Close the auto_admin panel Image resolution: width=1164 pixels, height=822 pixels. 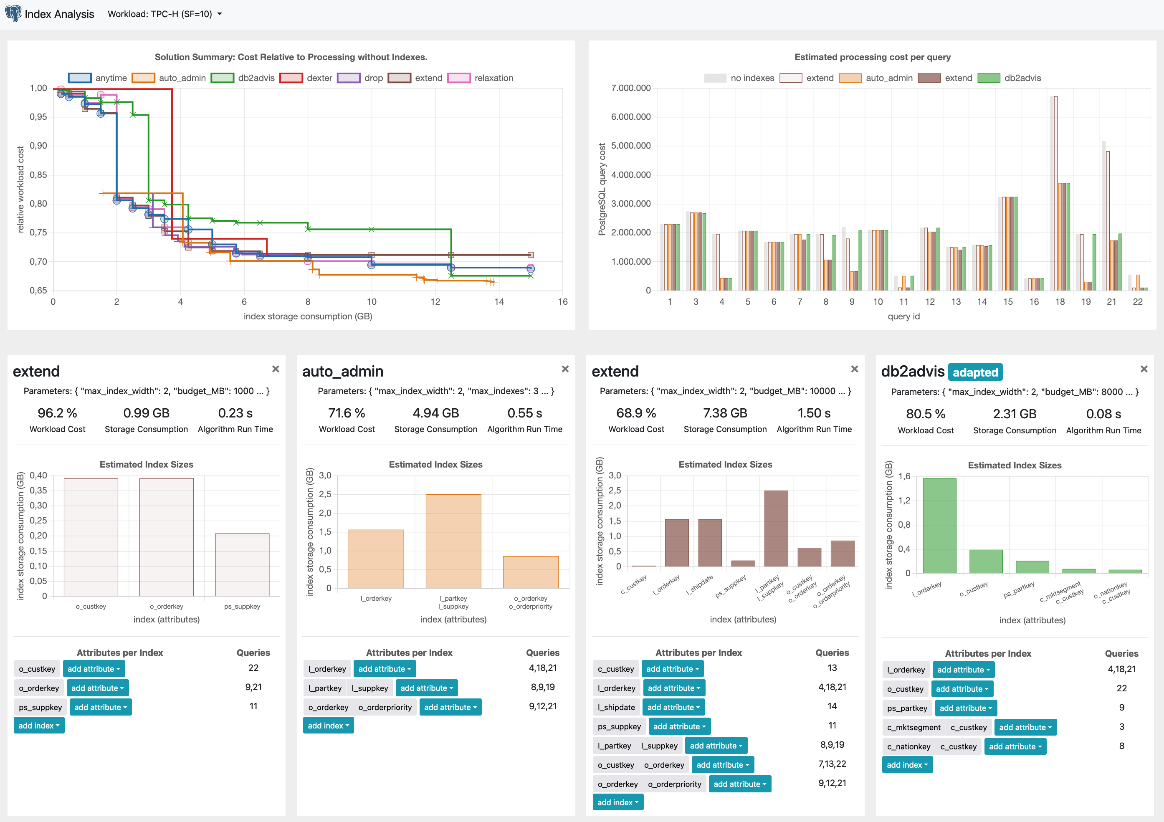[565, 369]
